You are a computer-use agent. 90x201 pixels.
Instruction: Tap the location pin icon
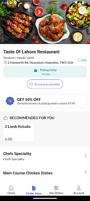tap(5, 63)
